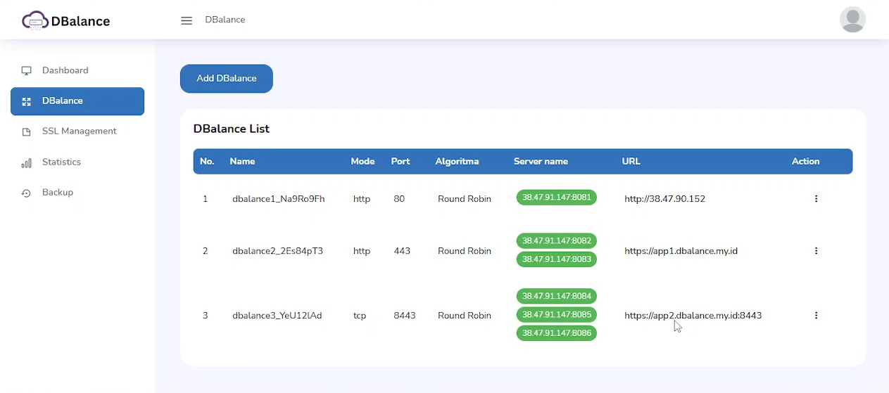The image size is (889, 393).
Task: Go to the Dashboard menu item
Action: tap(65, 70)
